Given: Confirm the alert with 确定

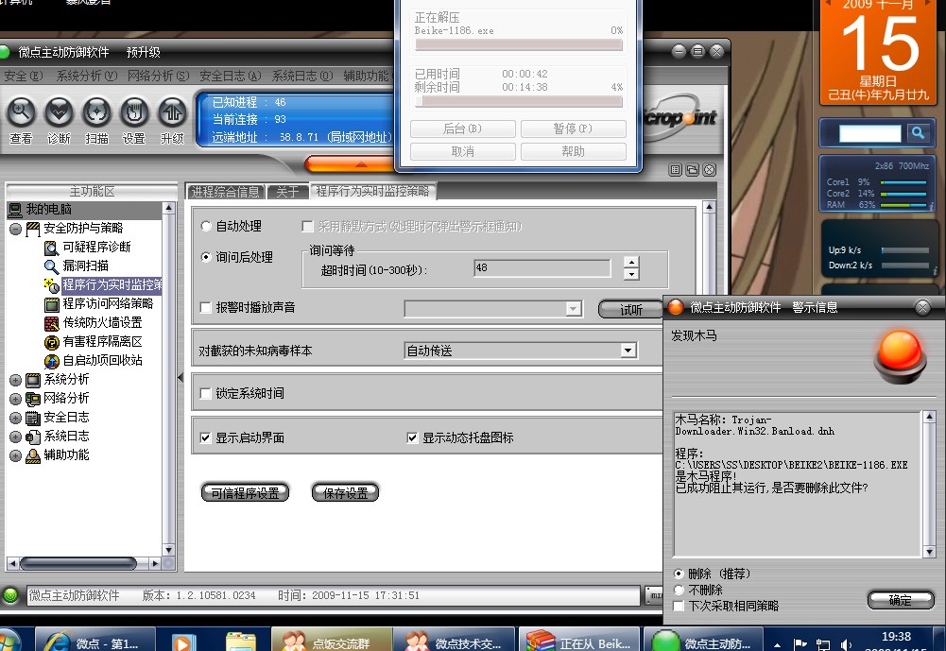Looking at the screenshot, I should (x=901, y=600).
